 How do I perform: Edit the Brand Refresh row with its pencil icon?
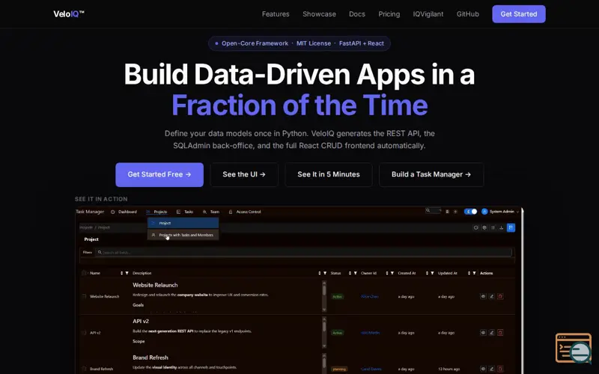pyautogui.click(x=492, y=369)
